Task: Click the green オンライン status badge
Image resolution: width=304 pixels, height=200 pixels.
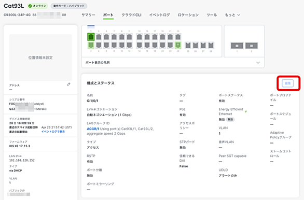Action: 38,6
